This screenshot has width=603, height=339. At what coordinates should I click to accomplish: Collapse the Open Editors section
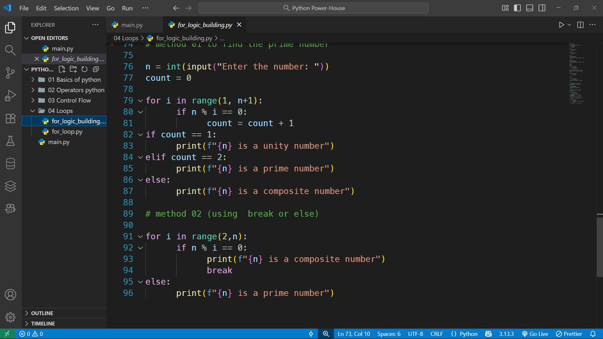(64, 38)
